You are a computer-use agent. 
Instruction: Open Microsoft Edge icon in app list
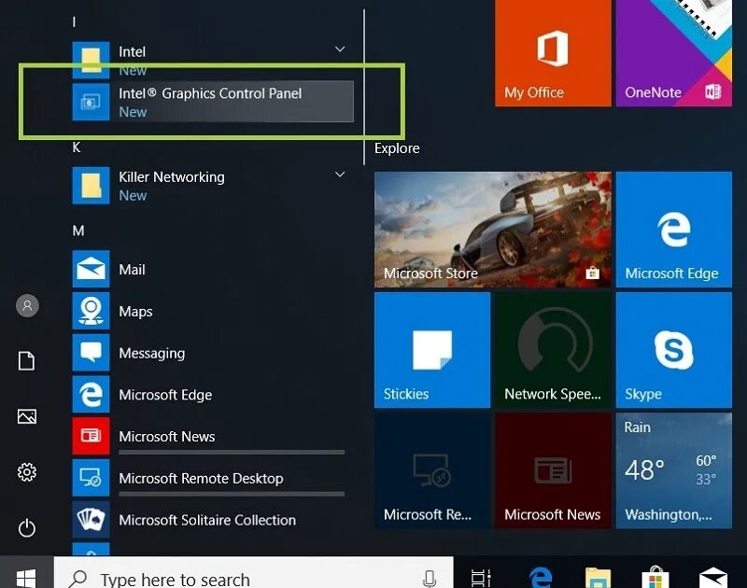[x=91, y=394]
